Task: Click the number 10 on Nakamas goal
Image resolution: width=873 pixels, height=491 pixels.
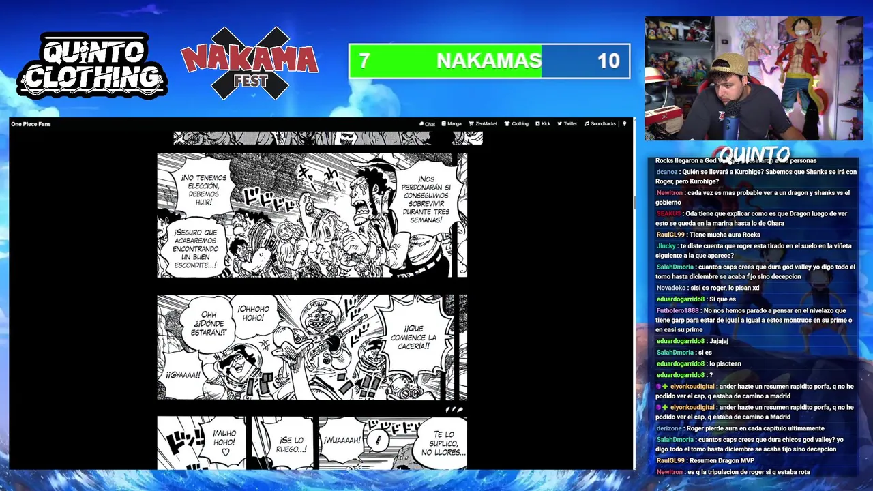Action: (x=608, y=61)
